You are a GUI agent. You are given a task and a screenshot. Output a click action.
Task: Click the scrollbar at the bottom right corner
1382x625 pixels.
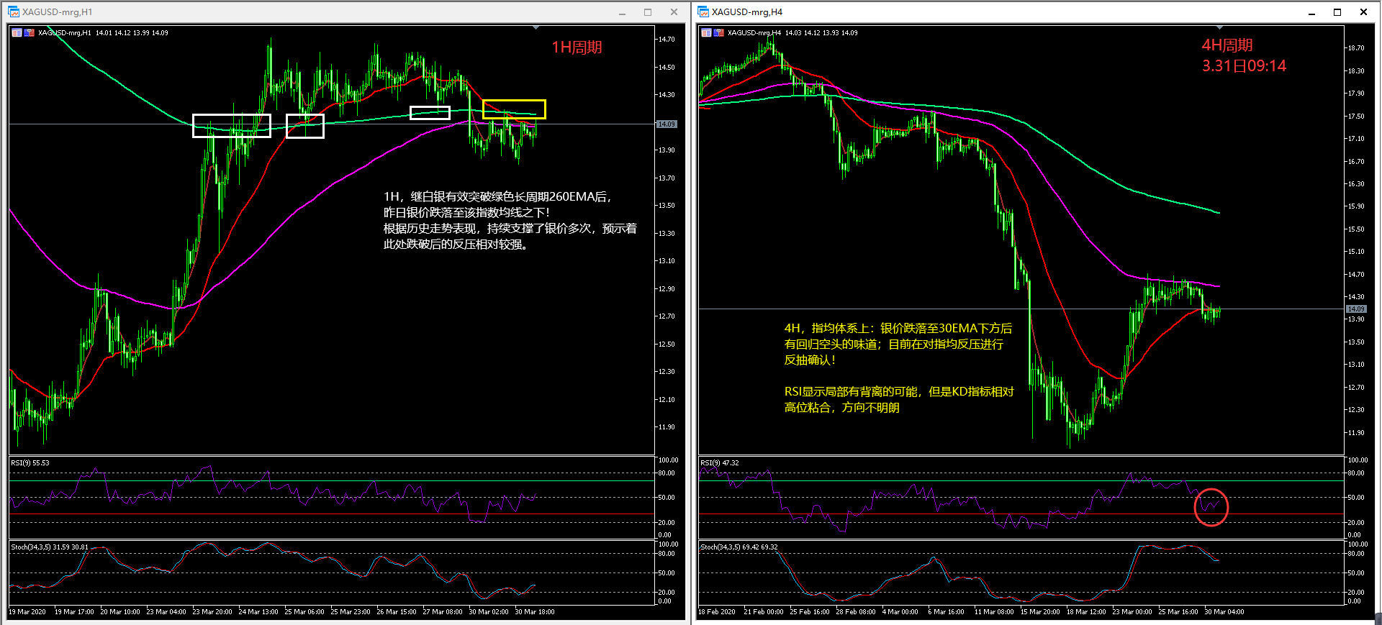[x=1378, y=619]
